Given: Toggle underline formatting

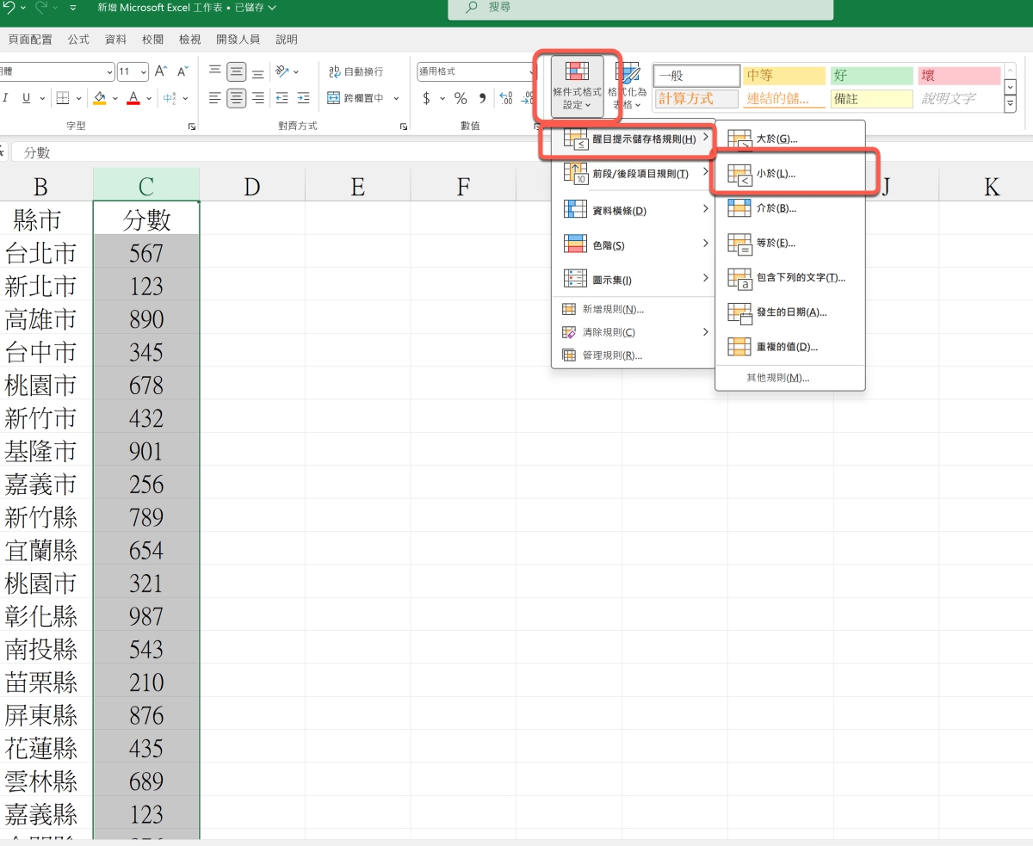Looking at the screenshot, I should (x=27, y=98).
